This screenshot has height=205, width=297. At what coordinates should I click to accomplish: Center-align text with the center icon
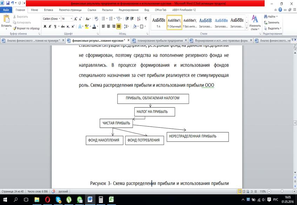click(x=109, y=26)
